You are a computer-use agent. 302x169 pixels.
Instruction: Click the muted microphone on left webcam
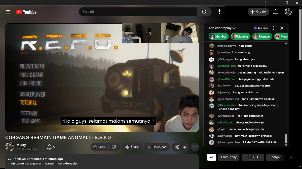129,38
